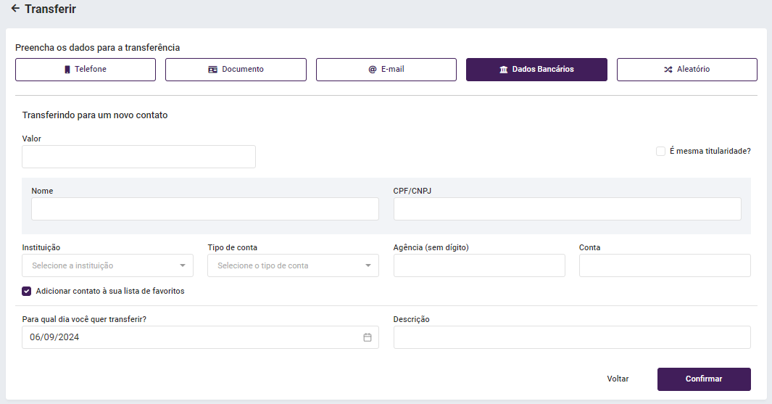Click the shuffle icon on Aleatório
Image resolution: width=772 pixels, height=404 pixels.
668,70
